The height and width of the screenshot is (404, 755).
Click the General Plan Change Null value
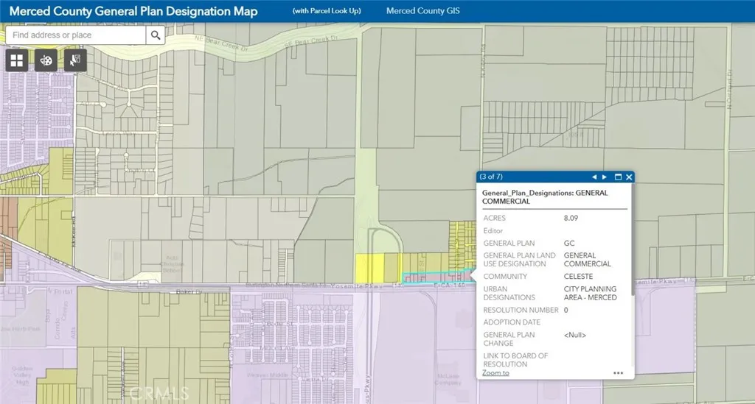(x=575, y=336)
